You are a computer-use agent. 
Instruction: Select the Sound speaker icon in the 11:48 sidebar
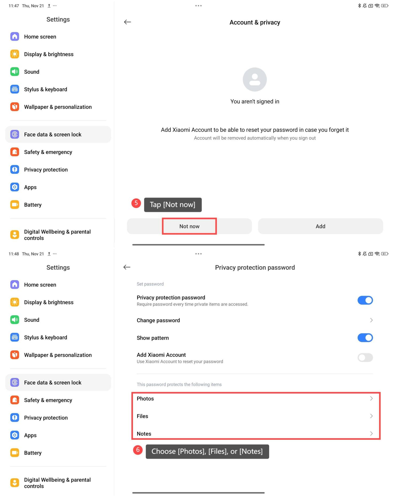coord(15,320)
